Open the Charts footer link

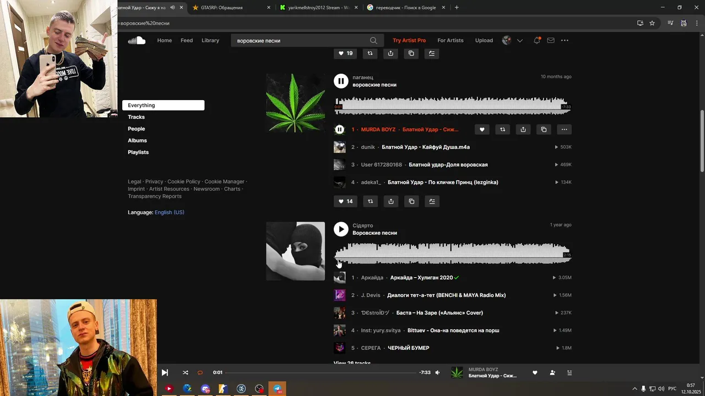pyautogui.click(x=232, y=189)
